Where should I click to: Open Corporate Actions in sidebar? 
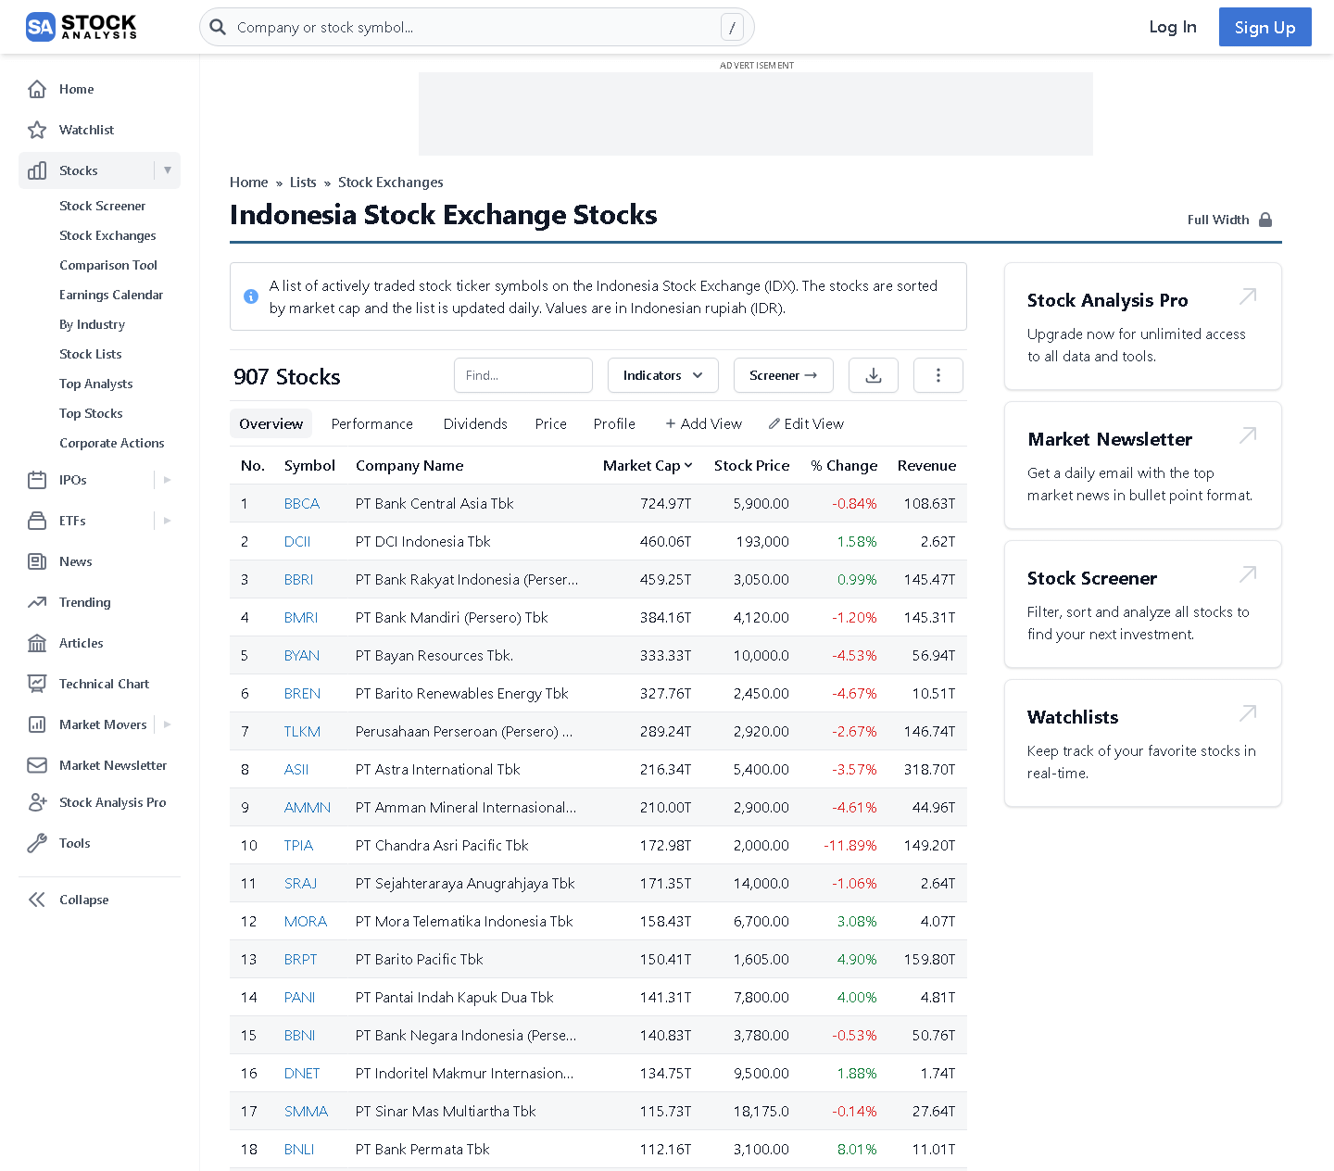112,443
